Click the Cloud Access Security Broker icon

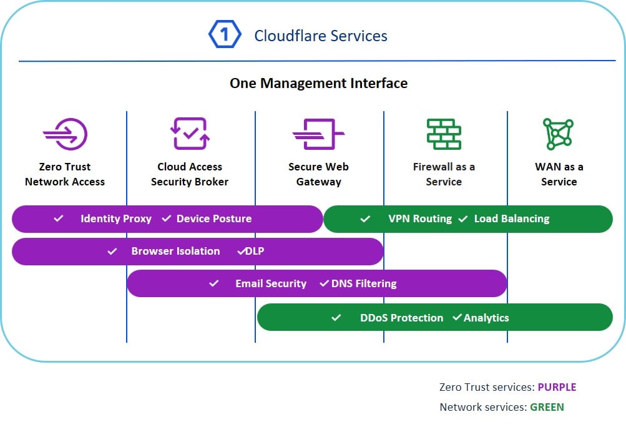190,134
